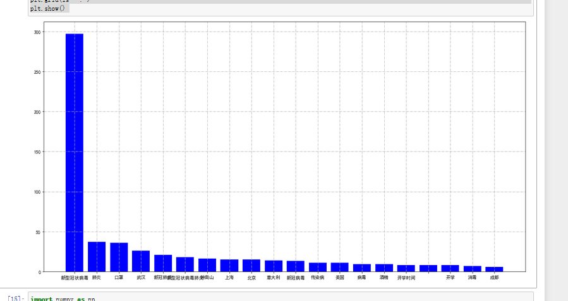Click the x-axis label 酒精
The height and width of the screenshot is (301, 568).
pos(384,278)
